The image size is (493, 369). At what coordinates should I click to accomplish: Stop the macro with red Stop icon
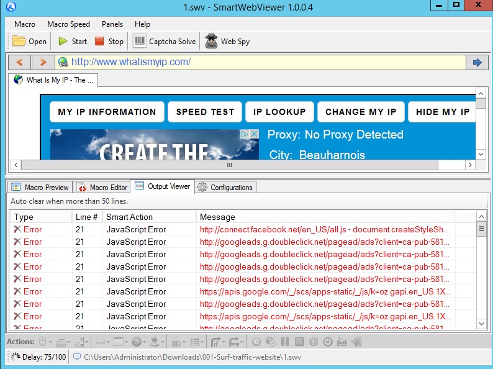(109, 41)
